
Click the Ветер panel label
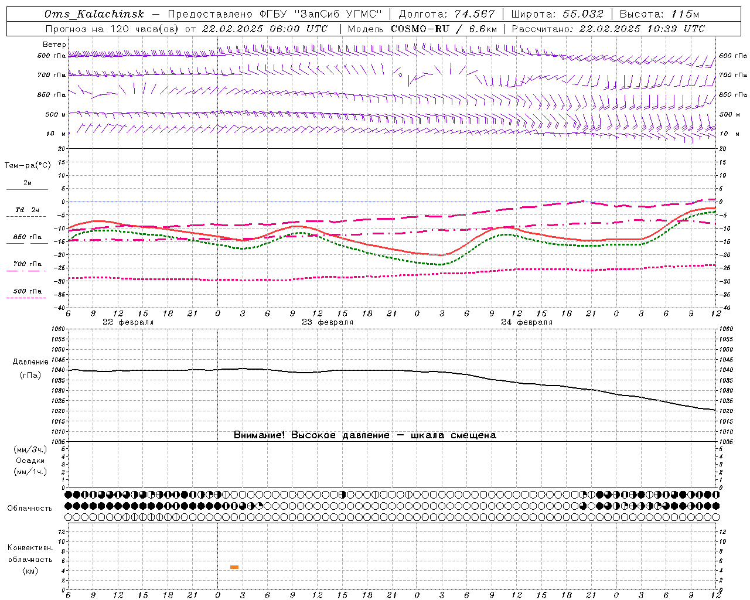coord(54,45)
